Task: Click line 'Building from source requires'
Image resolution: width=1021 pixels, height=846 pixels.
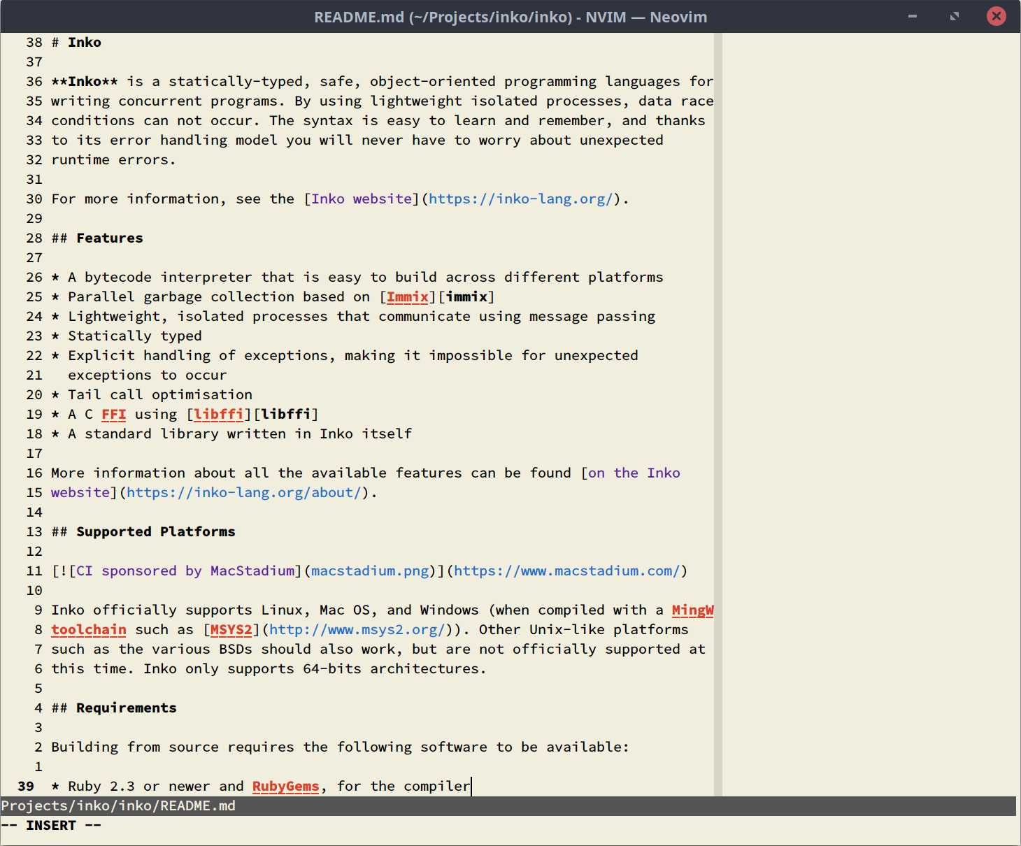Action: coord(341,747)
